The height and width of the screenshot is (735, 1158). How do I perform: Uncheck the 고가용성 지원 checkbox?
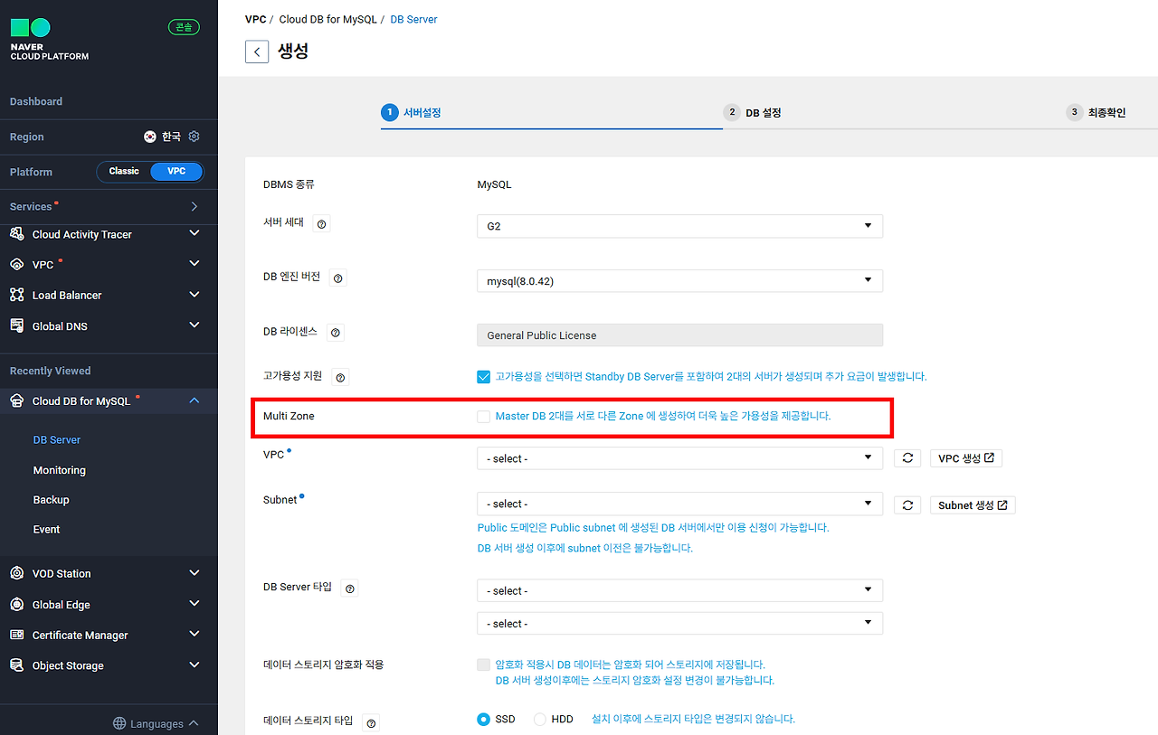(x=484, y=377)
